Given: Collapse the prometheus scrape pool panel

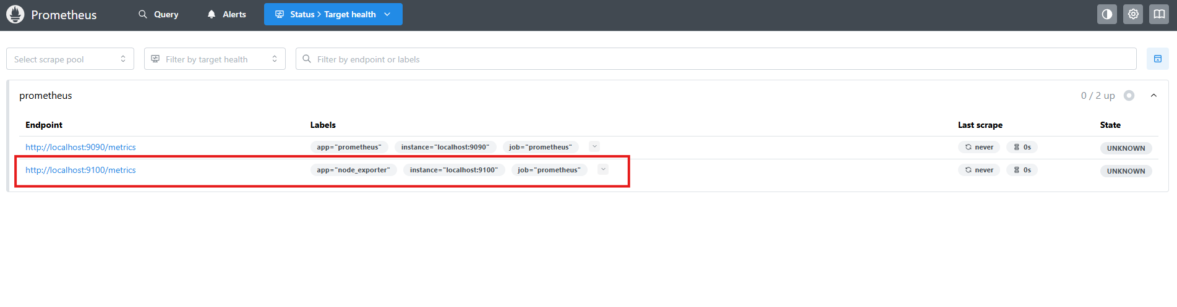Looking at the screenshot, I should pos(1153,95).
